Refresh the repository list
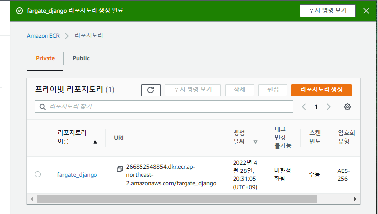Image resolution: width=378 pixels, height=214 pixels. pos(151,90)
